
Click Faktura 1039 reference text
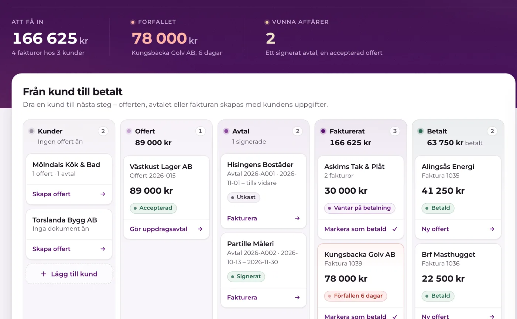pyautogui.click(x=343, y=264)
